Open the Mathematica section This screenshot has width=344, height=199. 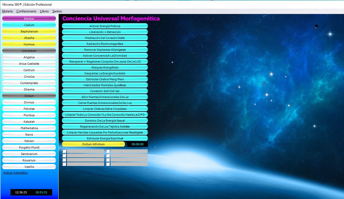coord(29,128)
